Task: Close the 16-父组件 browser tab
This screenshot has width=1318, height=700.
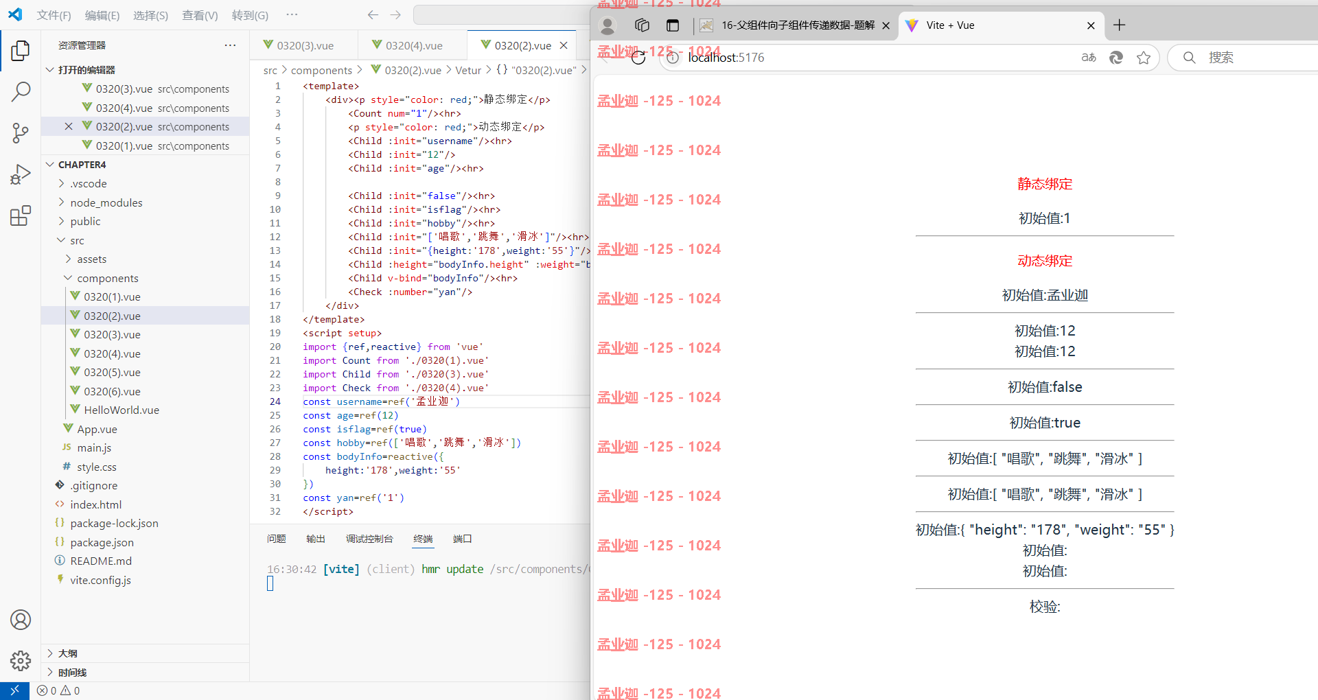Action: (x=886, y=25)
